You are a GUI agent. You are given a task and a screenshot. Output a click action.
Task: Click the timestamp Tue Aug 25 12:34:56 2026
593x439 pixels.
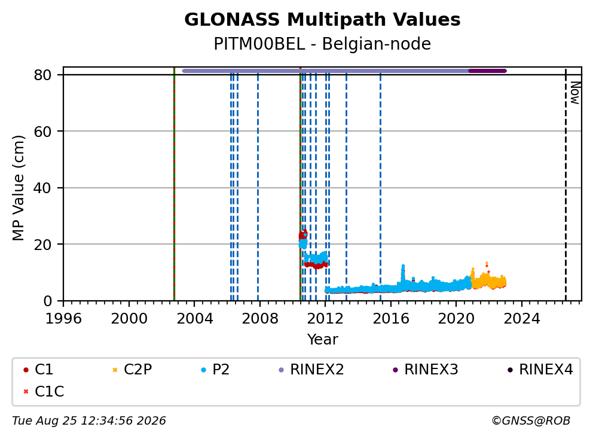(89, 421)
